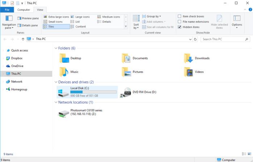253x162 pixels.
Task: Uncheck Hidden items
Action: 189,27
